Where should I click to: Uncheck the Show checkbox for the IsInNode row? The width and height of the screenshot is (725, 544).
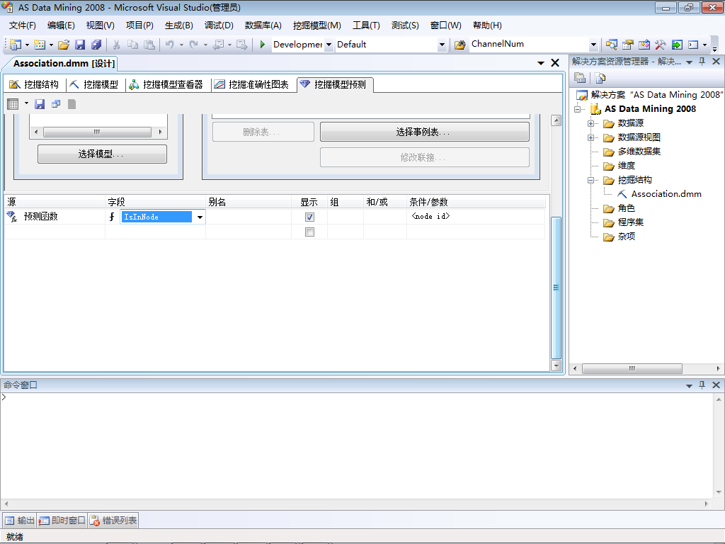pos(310,217)
